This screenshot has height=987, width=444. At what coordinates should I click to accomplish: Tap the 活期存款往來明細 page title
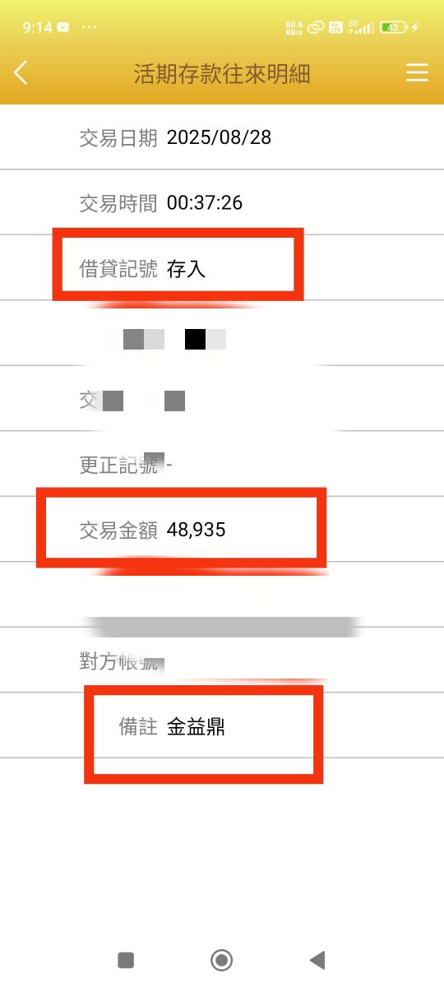pos(222,73)
